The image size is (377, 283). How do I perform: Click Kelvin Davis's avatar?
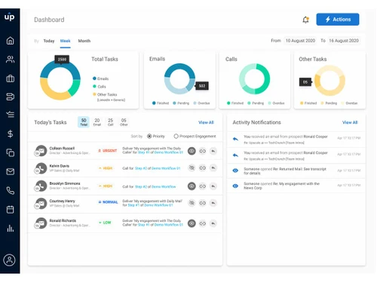41,168
